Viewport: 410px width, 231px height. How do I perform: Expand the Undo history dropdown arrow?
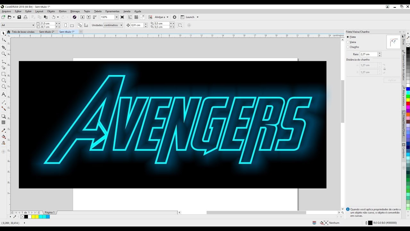tap(58, 17)
